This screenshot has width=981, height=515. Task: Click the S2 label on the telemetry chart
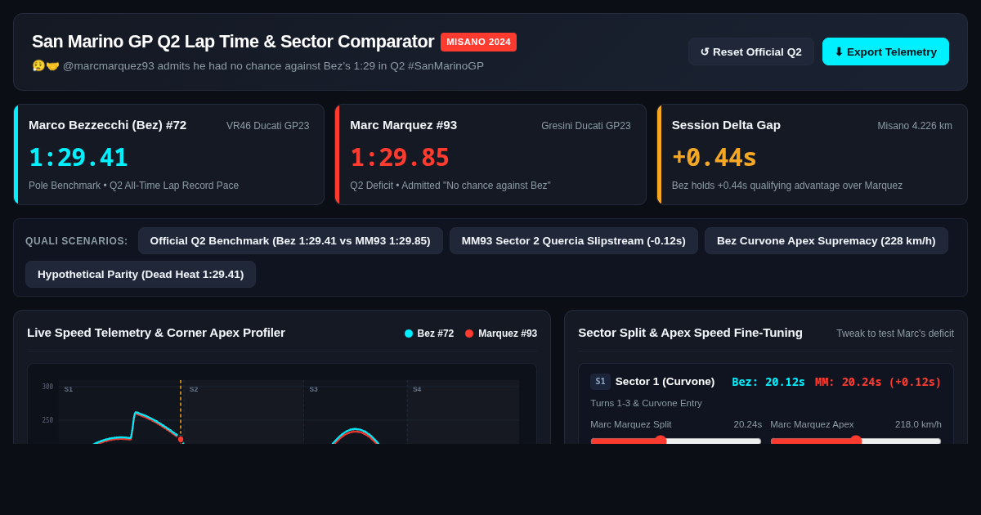[194, 389]
